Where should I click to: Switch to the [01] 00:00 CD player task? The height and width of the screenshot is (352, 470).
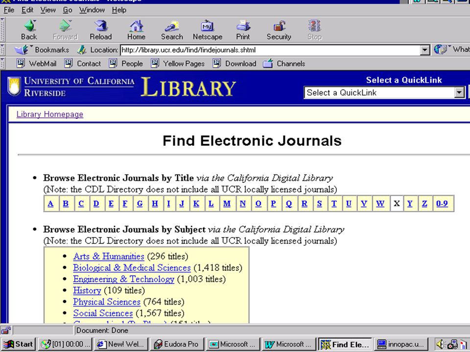click(65, 344)
